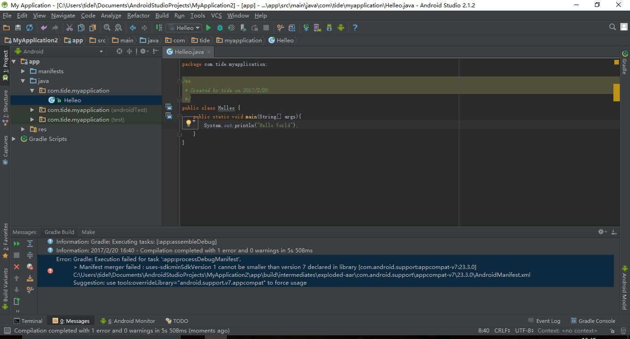
Task: Click the Open folder toolbar icon
Action: click(x=6, y=28)
